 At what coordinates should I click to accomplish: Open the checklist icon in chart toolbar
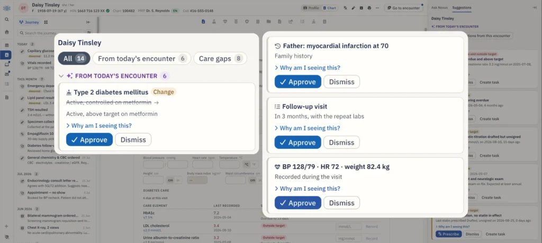[x=302, y=21]
